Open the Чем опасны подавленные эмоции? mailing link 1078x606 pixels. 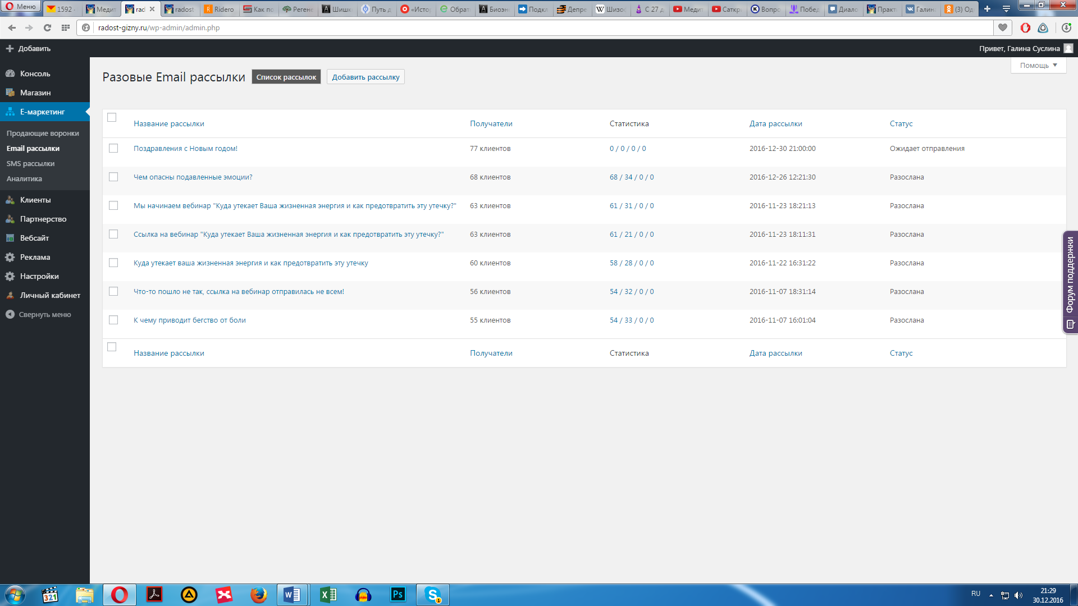193,177
